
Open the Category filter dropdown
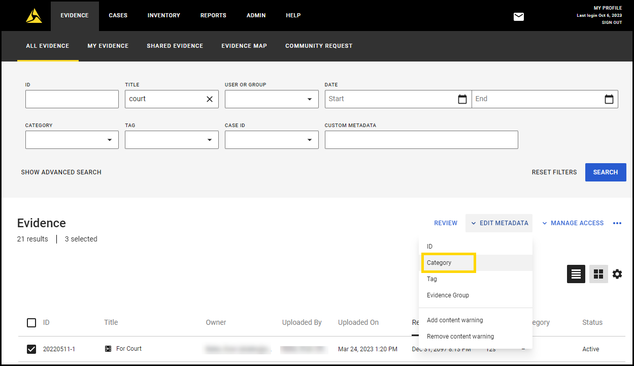click(x=109, y=140)
